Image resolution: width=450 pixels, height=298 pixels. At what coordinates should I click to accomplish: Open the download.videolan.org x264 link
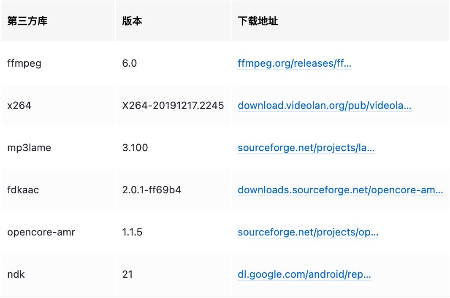pos(324,106)
